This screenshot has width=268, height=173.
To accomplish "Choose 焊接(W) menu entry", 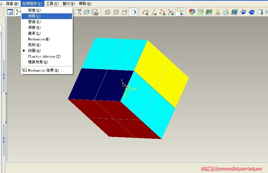I will (47, 28).
